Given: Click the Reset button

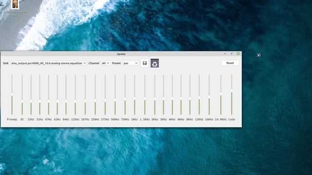Looking at the screenshot, I should coord(230,63).
